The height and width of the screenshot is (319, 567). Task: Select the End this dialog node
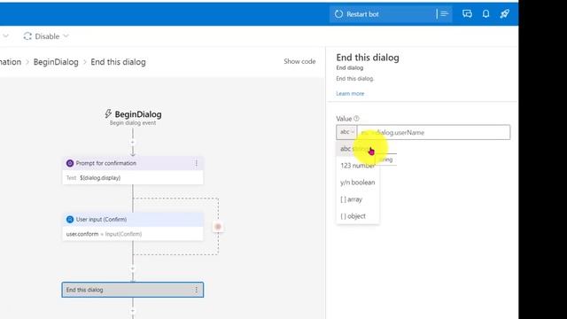pyautogui.click(x=133, y=290)
